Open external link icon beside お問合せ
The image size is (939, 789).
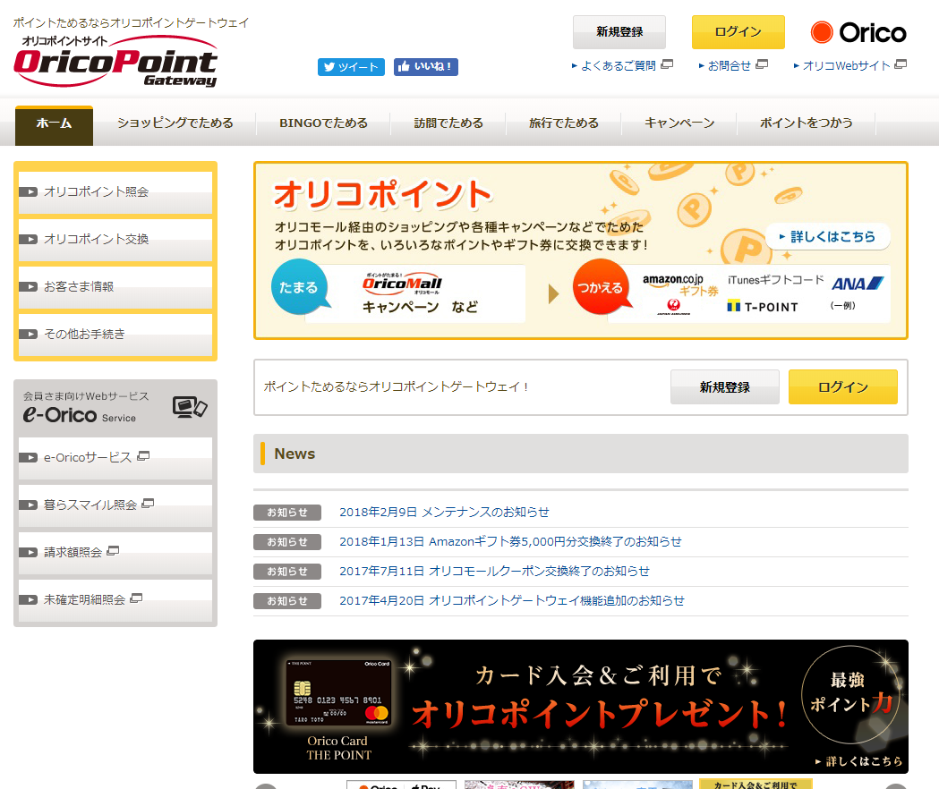point(762,64)
